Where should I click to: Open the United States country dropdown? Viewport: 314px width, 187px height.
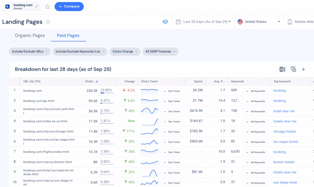tap(258, 21)
